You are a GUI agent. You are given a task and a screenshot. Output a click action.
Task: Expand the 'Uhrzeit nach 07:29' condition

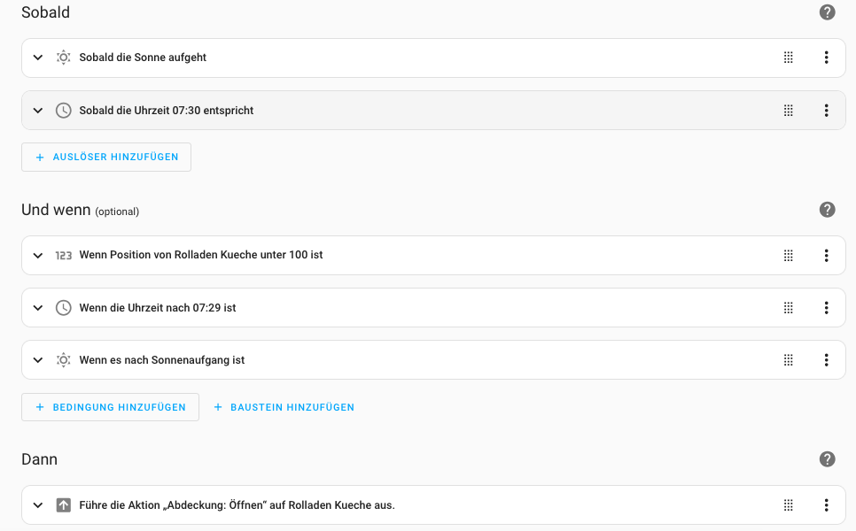click(x=38, y=308)
